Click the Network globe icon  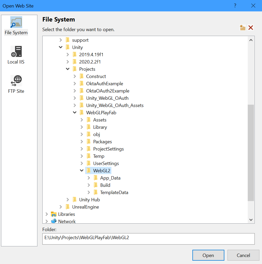pos(54,221)
